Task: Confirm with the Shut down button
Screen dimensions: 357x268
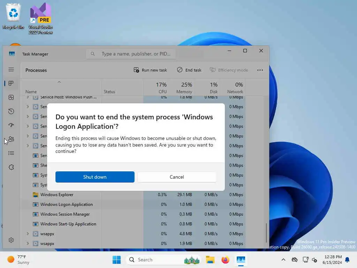Action: [95, 177]
